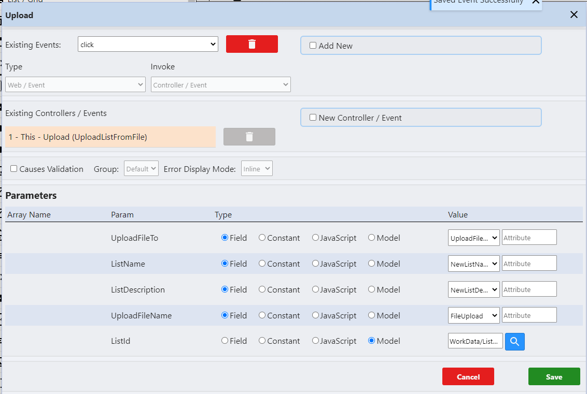Open the UploadFileTo value dropdown
The width and height of the screenshot is (587, 394).
pyautogui.click(x=473, y=238)
